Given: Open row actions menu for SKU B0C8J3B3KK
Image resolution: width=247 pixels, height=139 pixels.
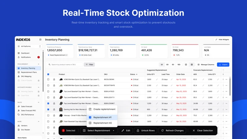Looking at the screenshot, I should click(226, 79).
